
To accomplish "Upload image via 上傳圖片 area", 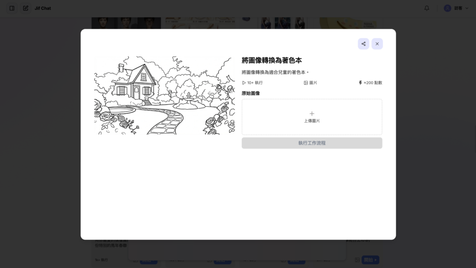I will pyautogui.click(x=312, y=117).
